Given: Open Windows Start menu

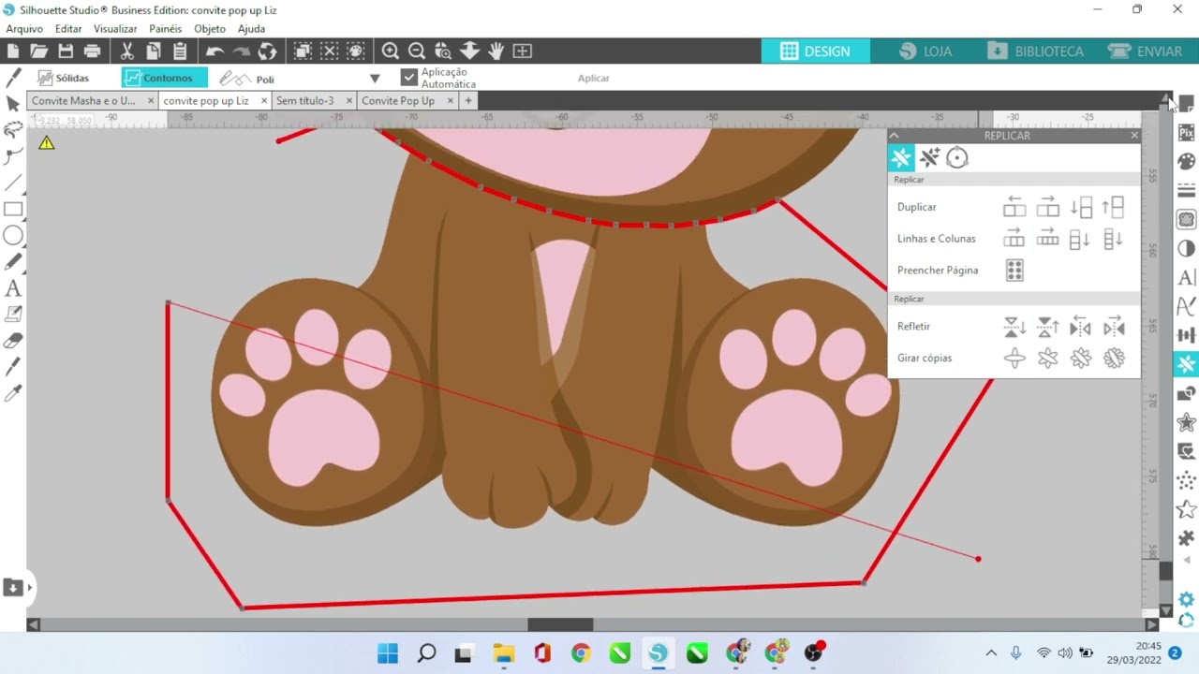Looking at the screenshot, I should (388, 652).
